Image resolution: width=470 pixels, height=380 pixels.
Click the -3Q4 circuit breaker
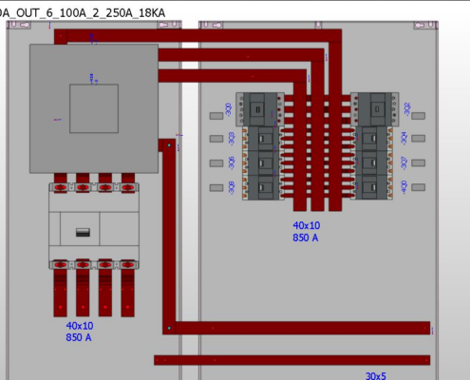pyautogui.click(x=372, y=139)
